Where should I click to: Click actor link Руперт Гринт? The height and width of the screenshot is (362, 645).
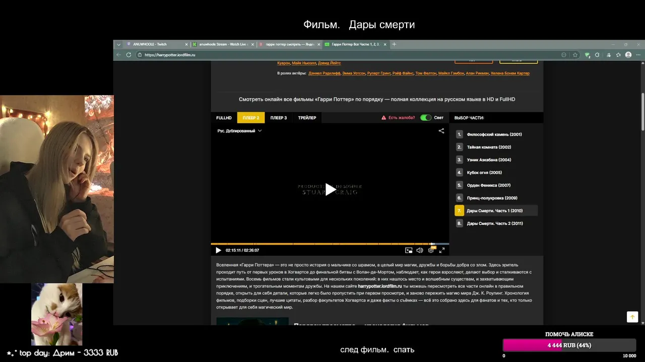(x=379, y=73)
